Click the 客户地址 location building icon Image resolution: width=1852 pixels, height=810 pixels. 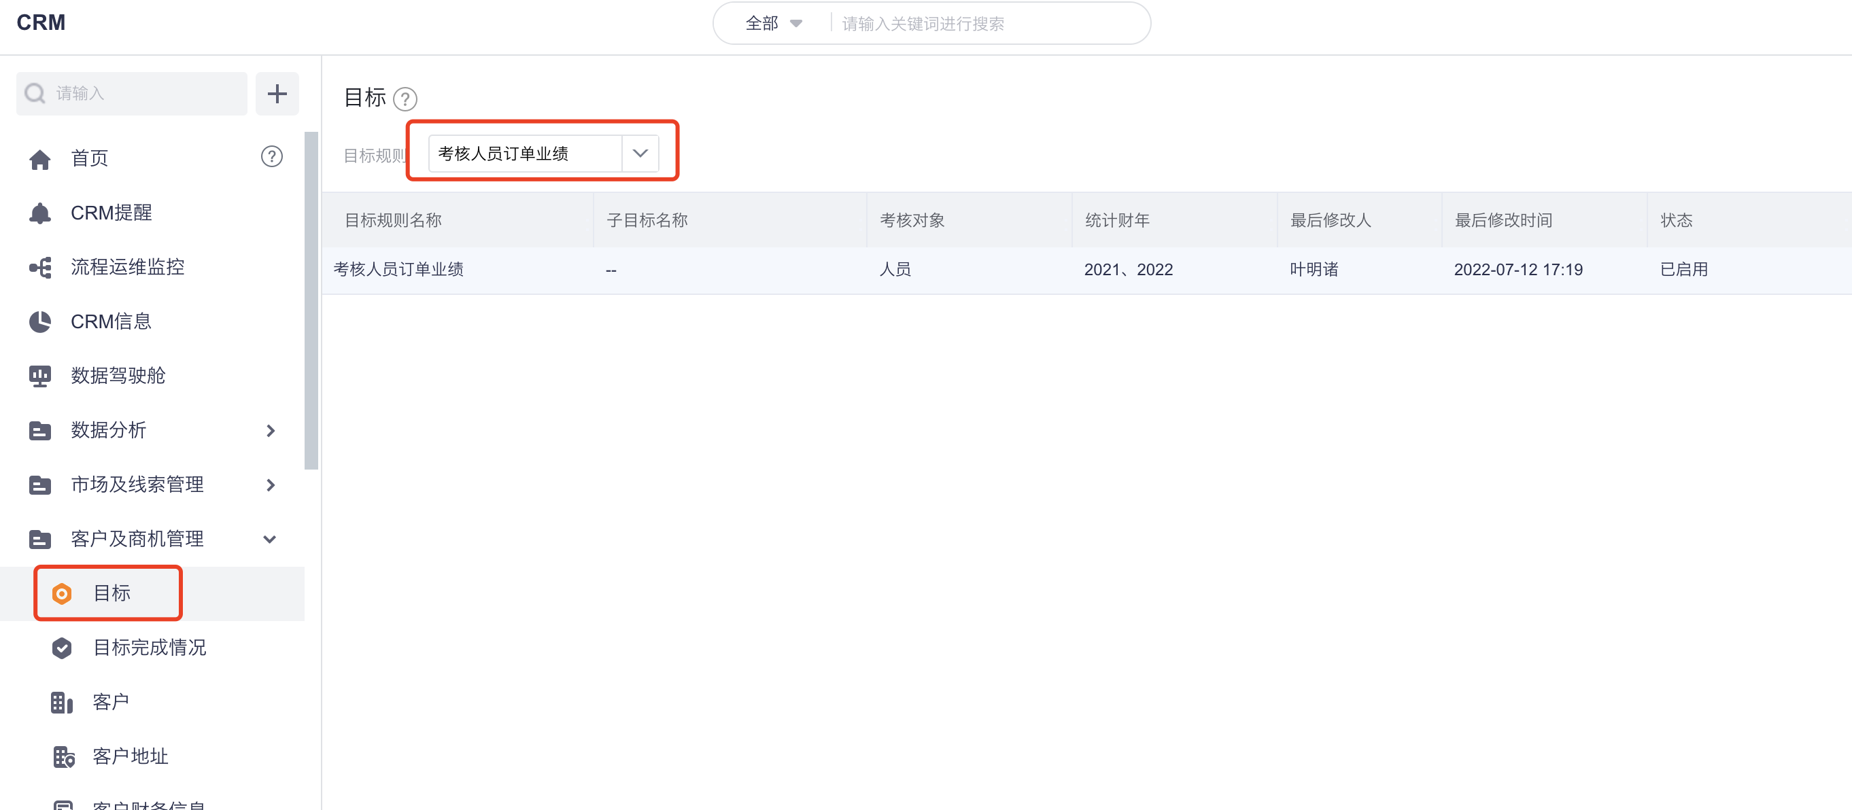(63, 757)
